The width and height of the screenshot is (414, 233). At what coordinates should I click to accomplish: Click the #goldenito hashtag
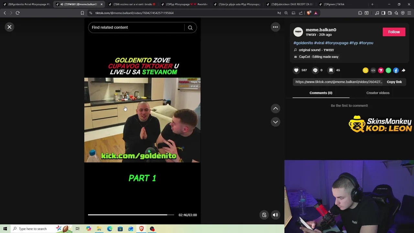pos(303,43)
